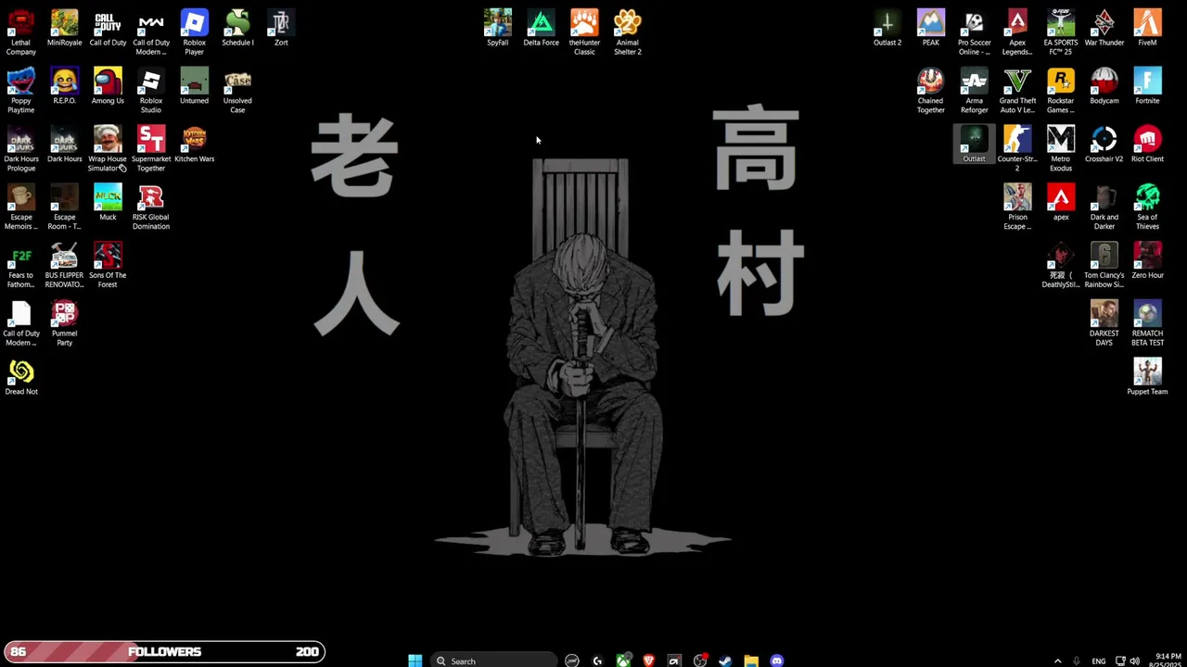Click the highlighted Outlast icon
The image size is (1187, 667).
[x=974, y=145]
